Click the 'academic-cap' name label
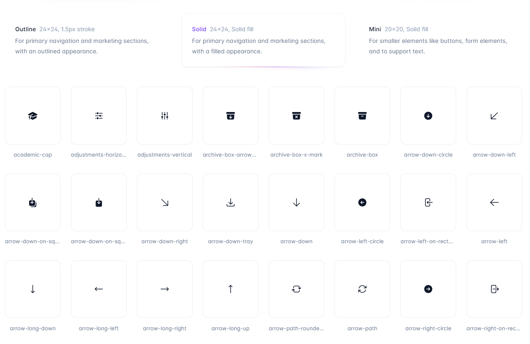This screenshot has width=530, height=344. [x=33, y=155]
